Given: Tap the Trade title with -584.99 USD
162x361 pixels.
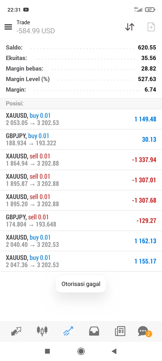Looking at the screenshot, I should (x=36, y=27).
